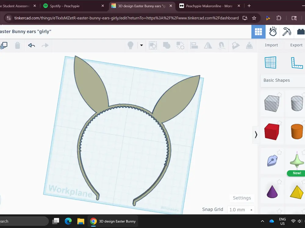Close the Spotify – Peachypie tab
The width and height of the screenshot is (305, 228).
(x=103, y=6)
